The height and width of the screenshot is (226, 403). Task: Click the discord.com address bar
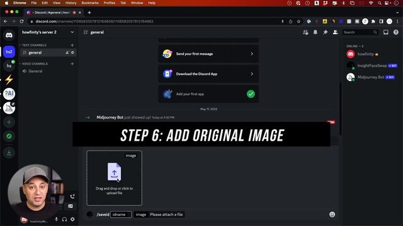coord(154,21)
